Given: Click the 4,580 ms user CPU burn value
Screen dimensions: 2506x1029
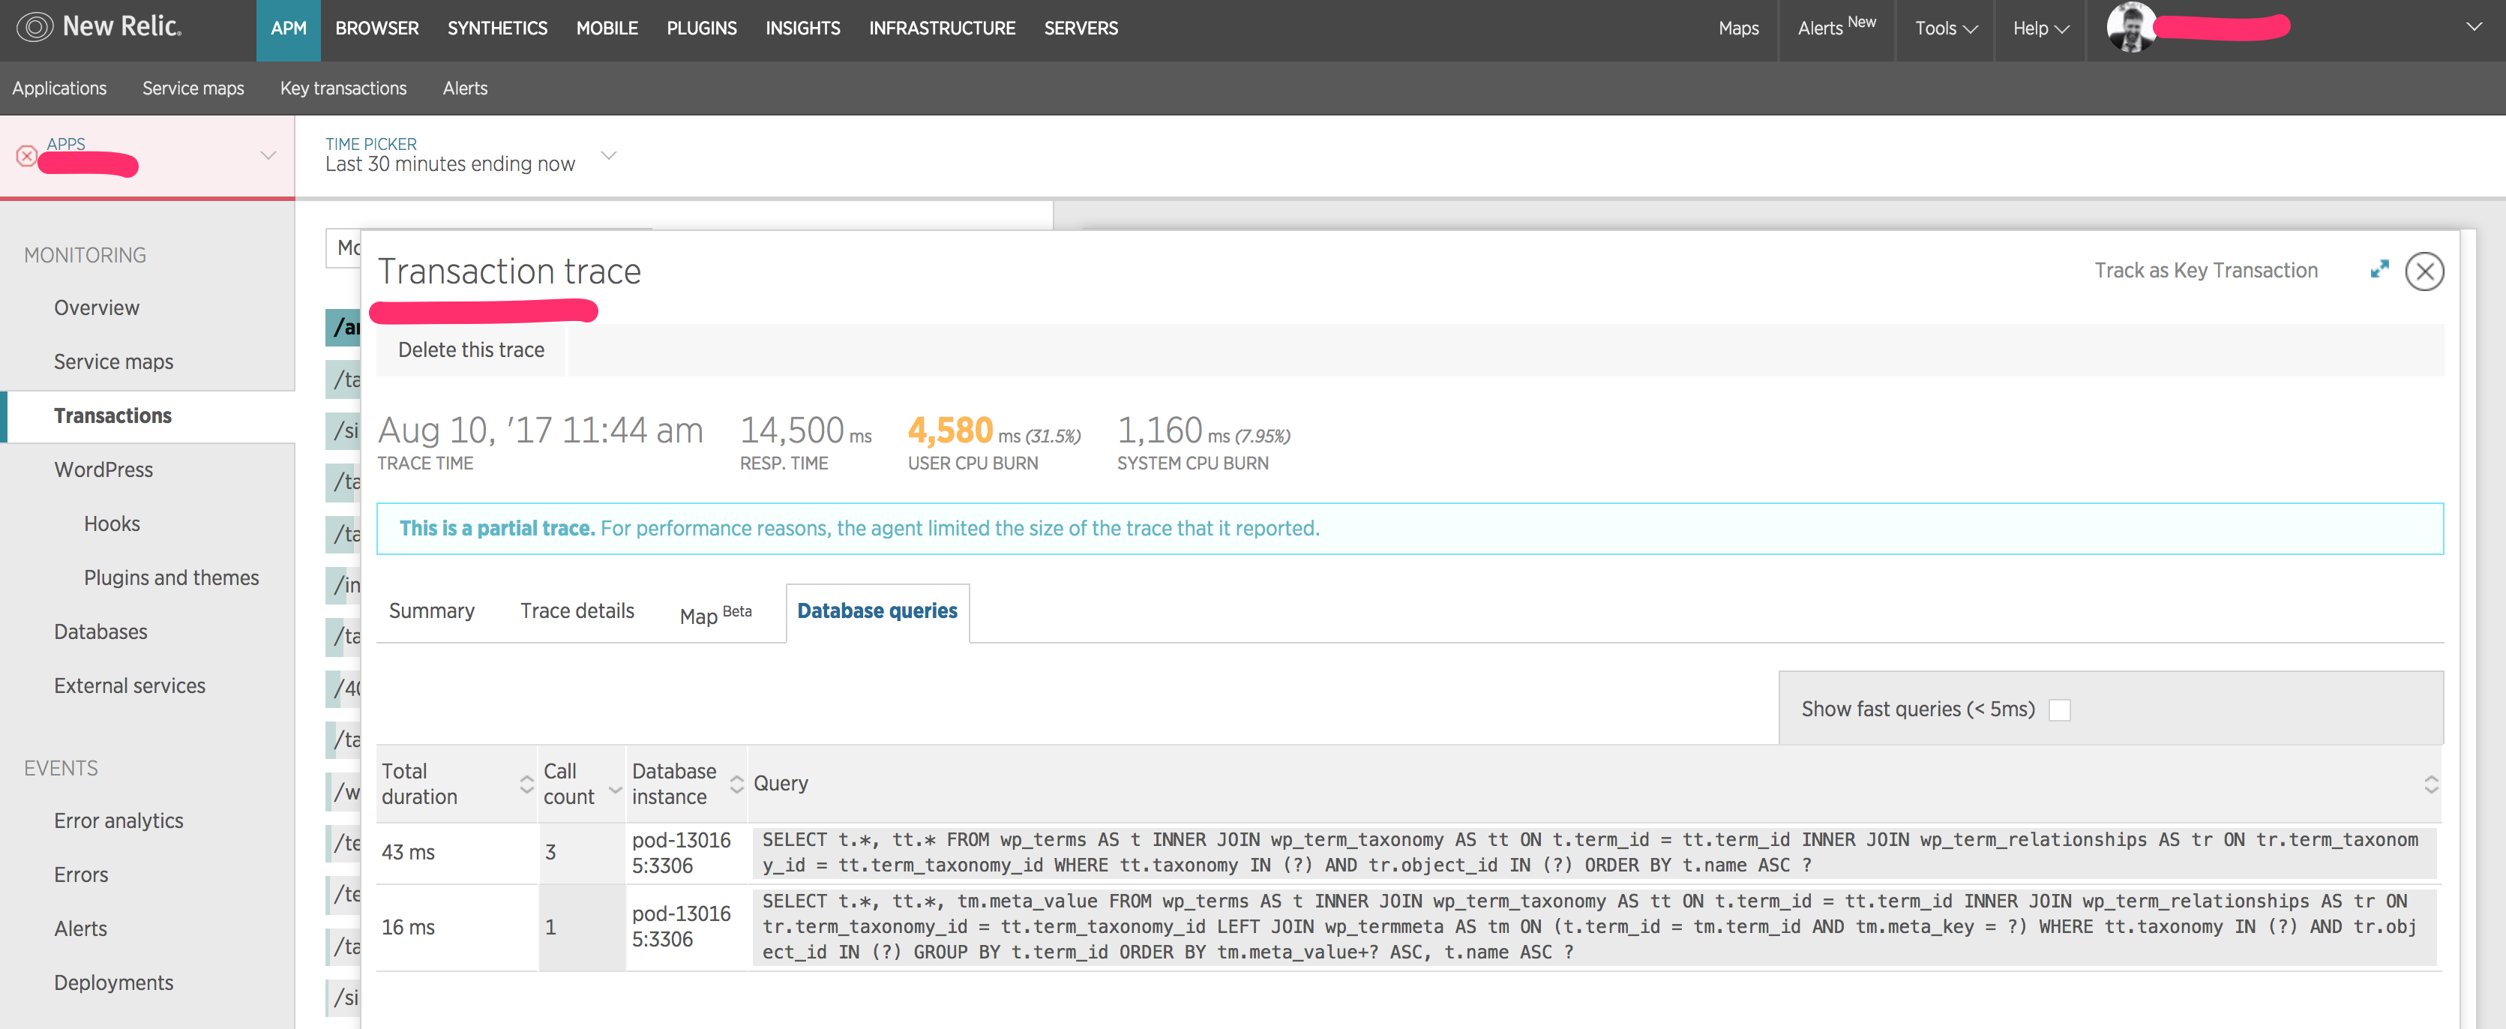Looking at the screenshot, I should coord(994,430).
